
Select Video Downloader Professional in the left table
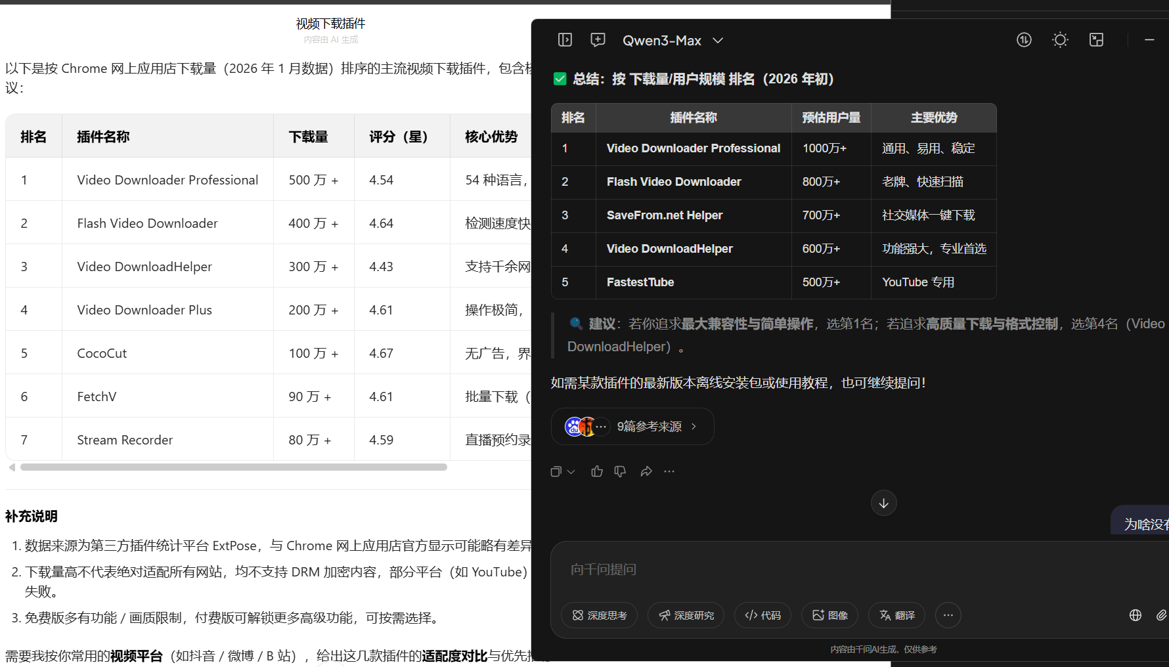167,180
